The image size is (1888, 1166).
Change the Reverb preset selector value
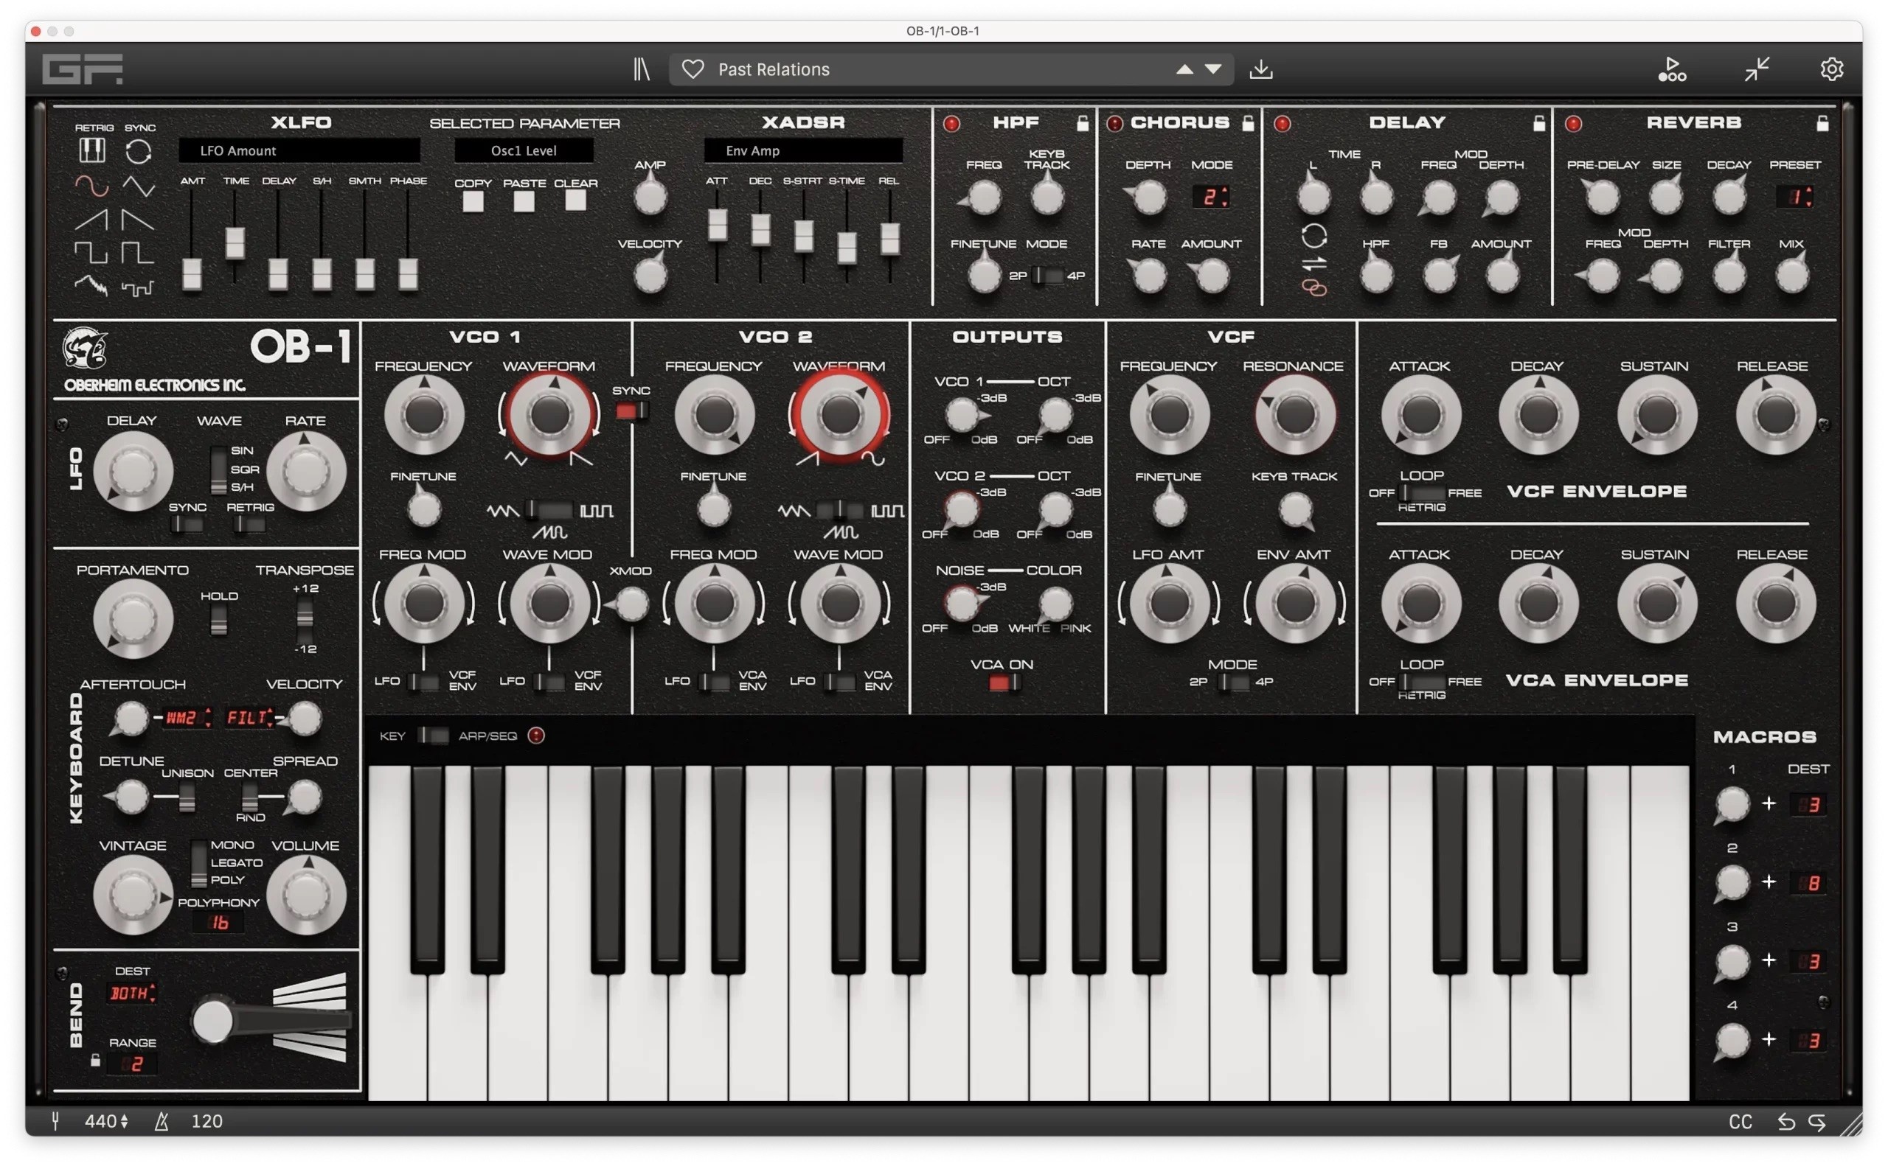coord(1795,197)
